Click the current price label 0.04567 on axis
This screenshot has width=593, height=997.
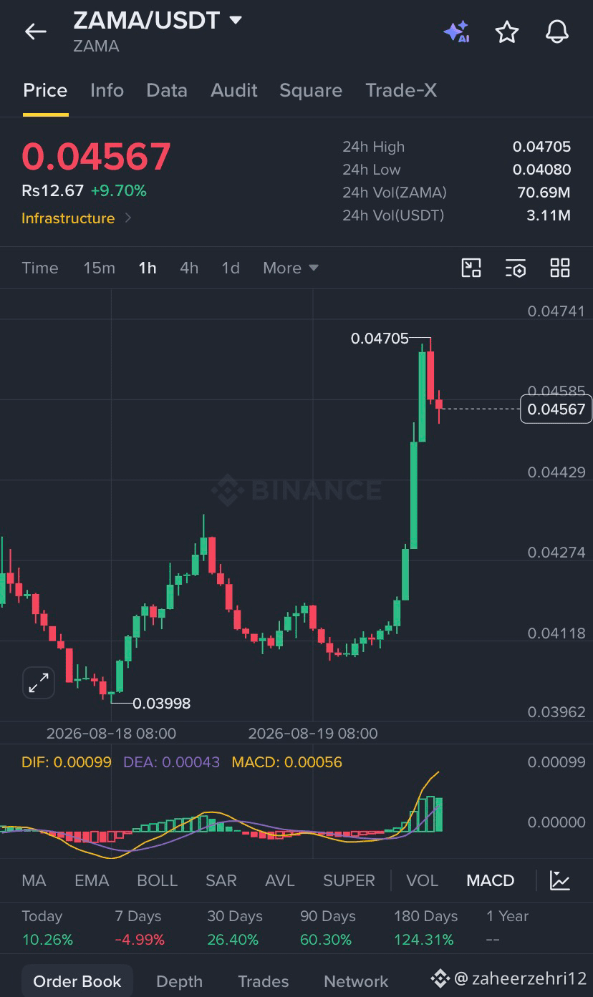[556, 409]
